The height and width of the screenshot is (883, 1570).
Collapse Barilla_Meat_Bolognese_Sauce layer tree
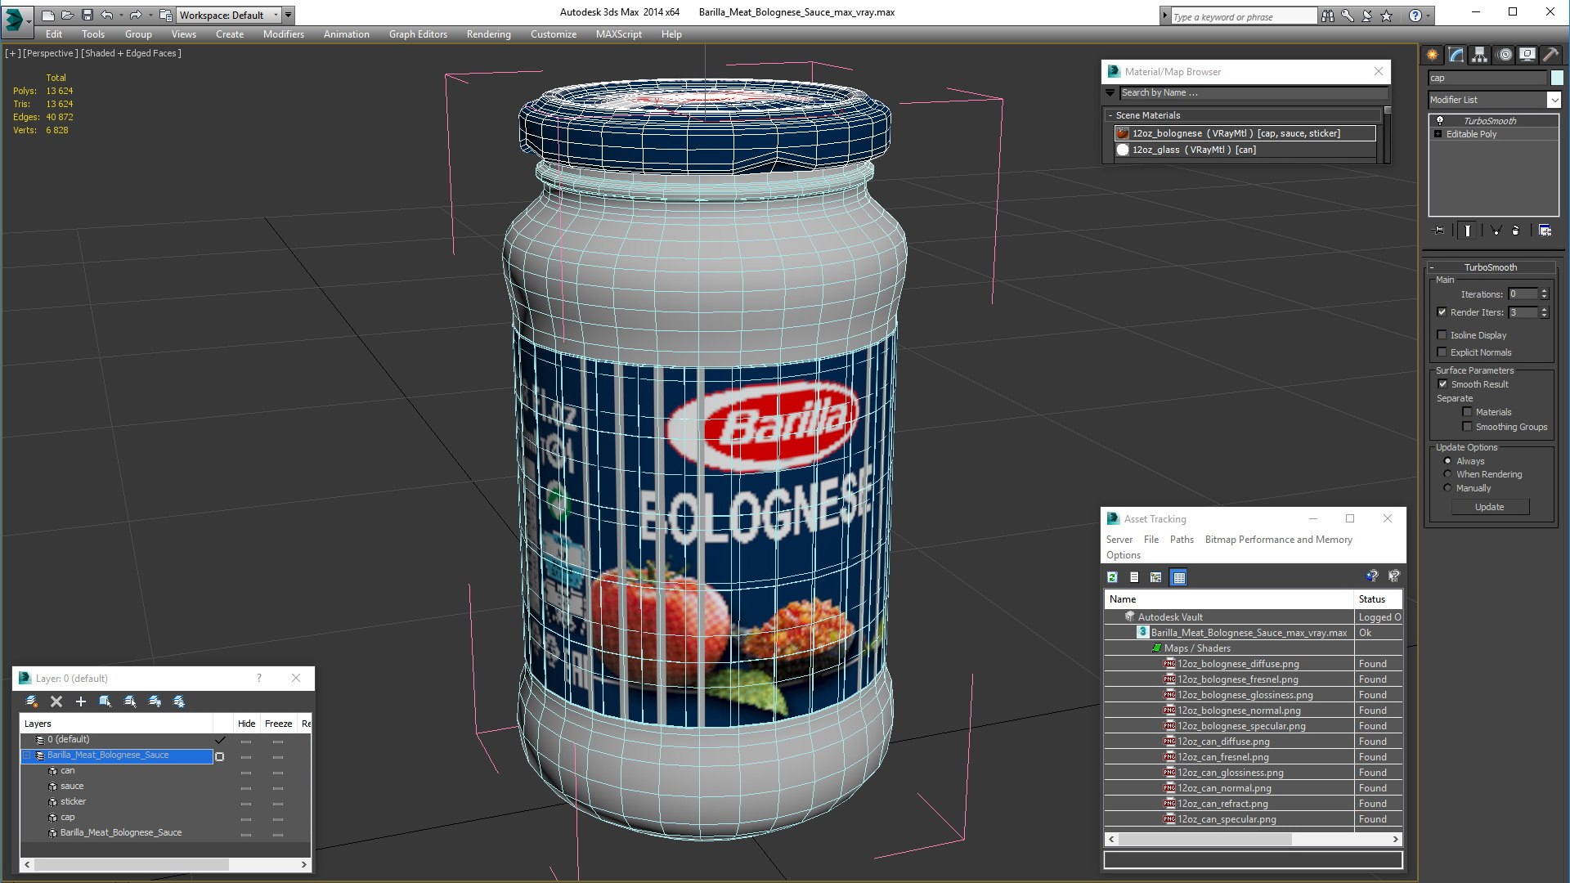pyautogui.click(x=27, y=755)
